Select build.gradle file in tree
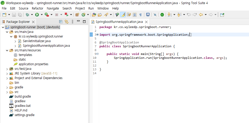249x123 pixels. click(23, 97)
